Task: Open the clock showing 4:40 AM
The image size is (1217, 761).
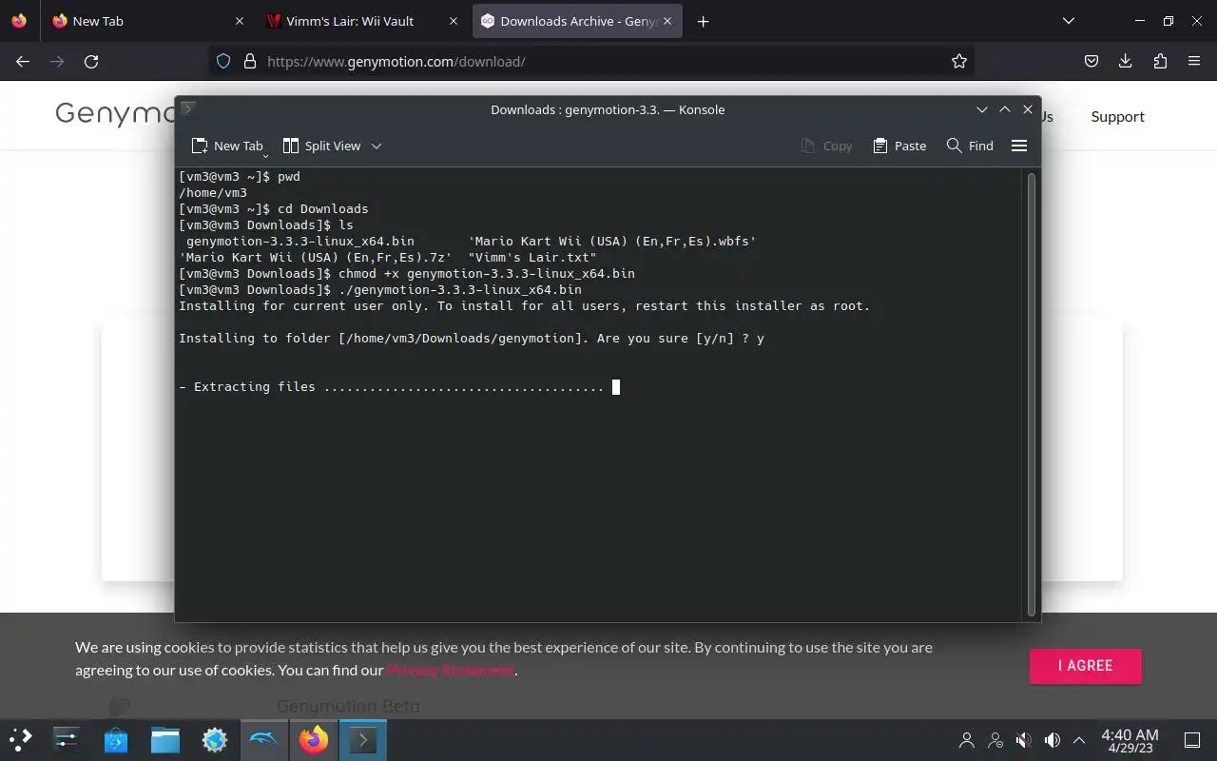Action: (1130, 739)
